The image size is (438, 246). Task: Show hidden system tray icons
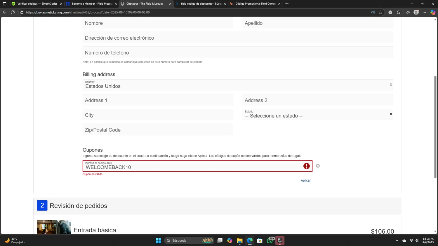click(x=397, y=240)
